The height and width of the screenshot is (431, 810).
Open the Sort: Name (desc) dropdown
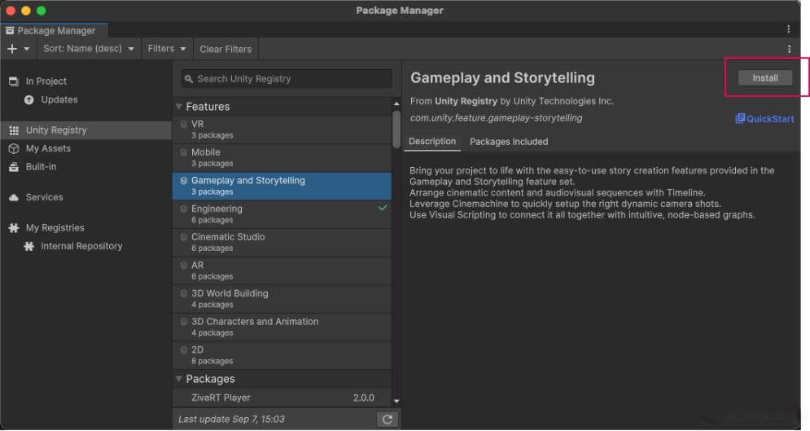89,49
